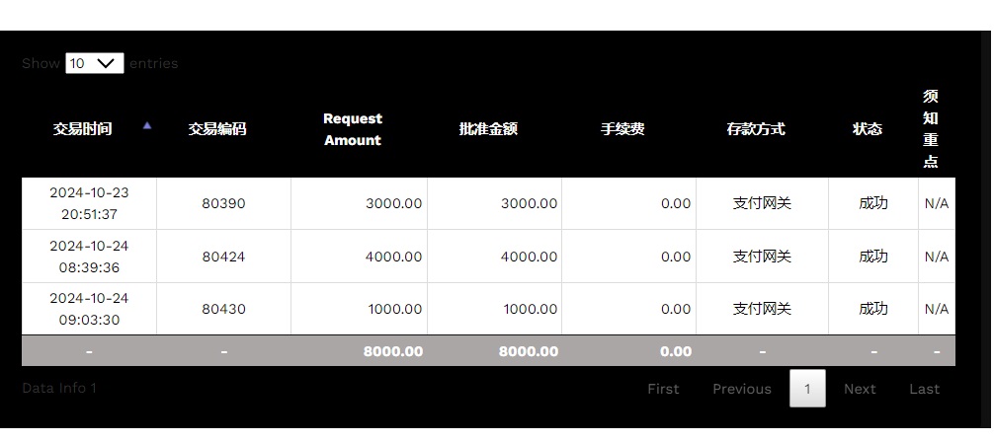Click the 2024-10-23 20:51:37 timestamp cell
Viewport: 994px width, 442px height.
(x=89, y=203)
